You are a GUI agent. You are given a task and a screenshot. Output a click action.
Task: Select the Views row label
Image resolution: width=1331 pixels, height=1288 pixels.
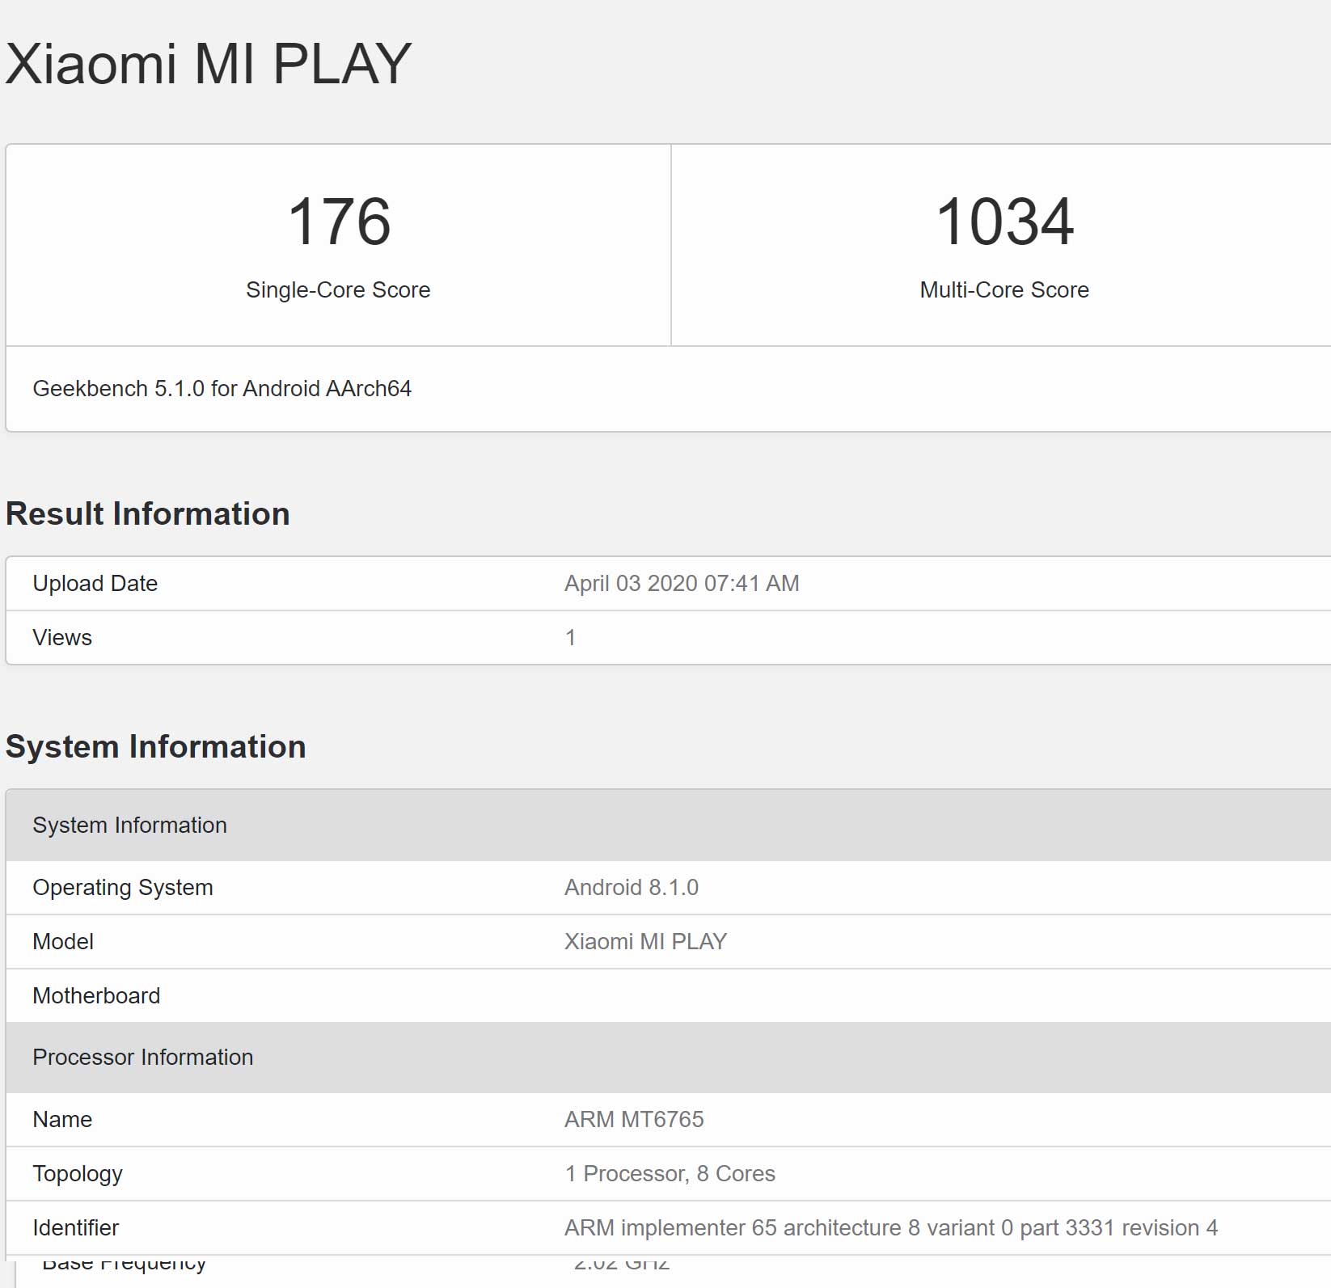tap(62, 638)
